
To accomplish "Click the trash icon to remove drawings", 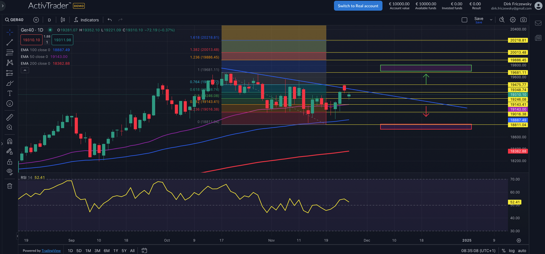I will tap(10, 186).
